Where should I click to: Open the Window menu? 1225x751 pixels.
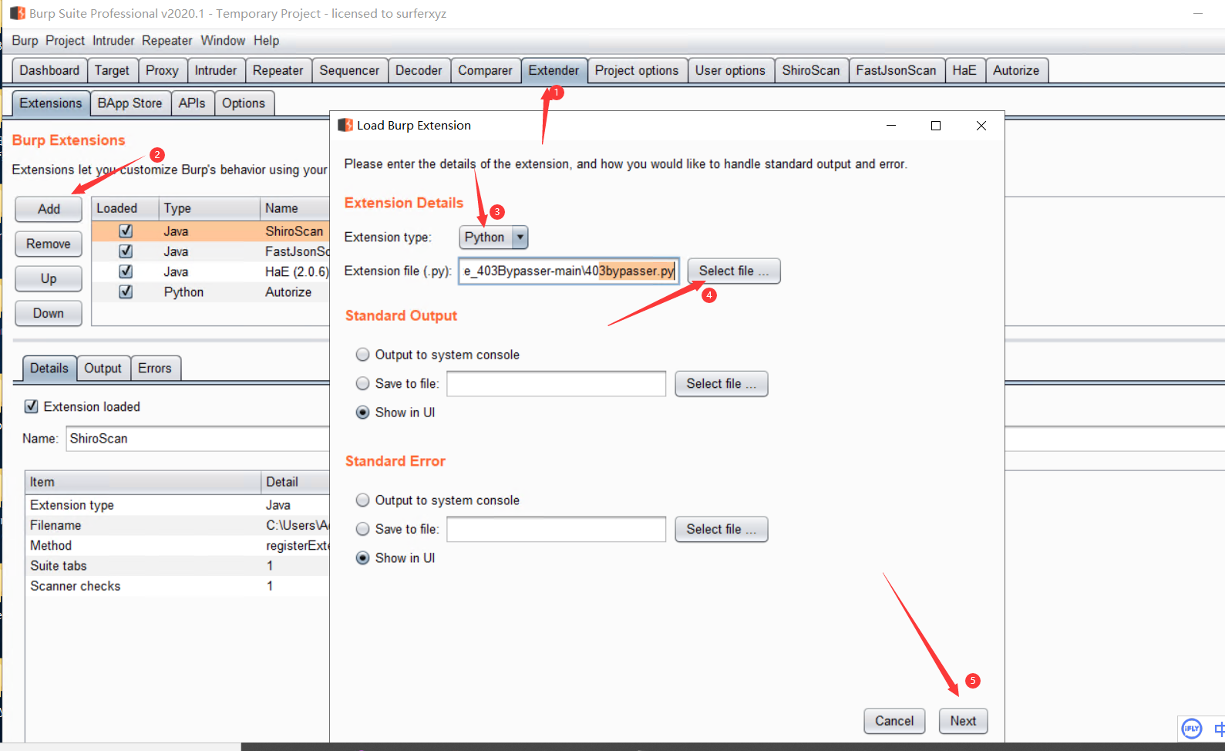click(x=223, y=40)
